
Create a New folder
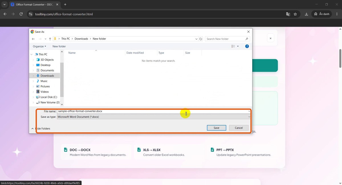click(59, 46)
